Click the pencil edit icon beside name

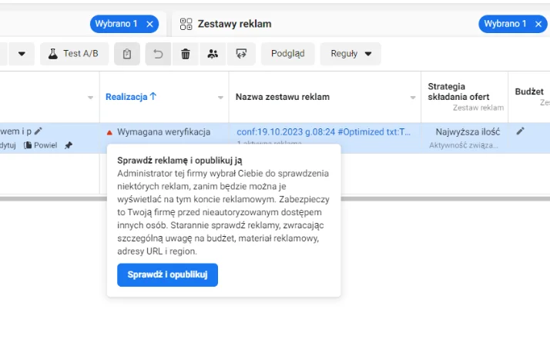click(x=39, y=131)
